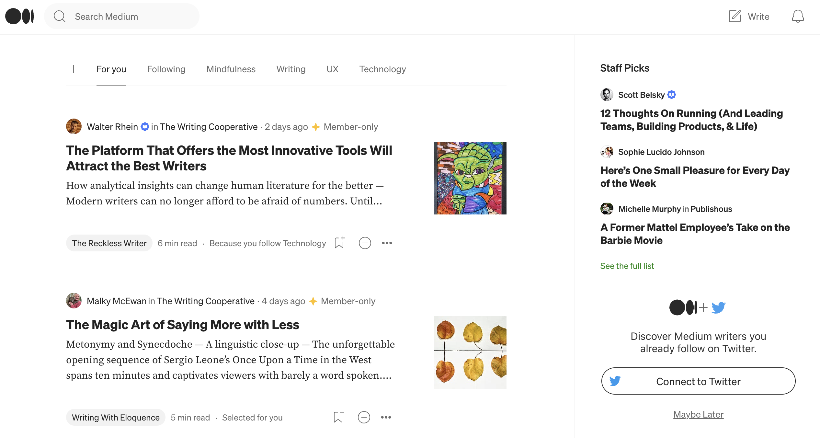Switch to the Following tab
Image resolution: width=820 pixels, height=438 pixels.
pyautogui.click(x=166, y=69)
